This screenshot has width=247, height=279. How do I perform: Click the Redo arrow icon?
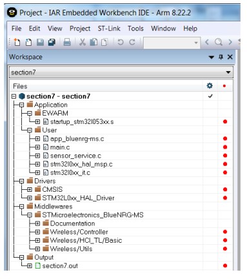(132, 42)
